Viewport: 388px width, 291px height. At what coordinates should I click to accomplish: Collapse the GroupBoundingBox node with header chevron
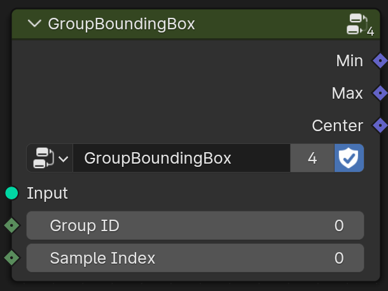35,24
